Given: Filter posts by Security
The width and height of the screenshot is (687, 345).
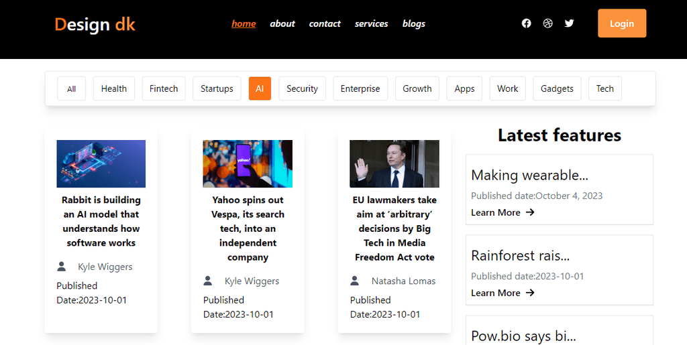Looking at the screenshot, I should (x=302, y=89).
